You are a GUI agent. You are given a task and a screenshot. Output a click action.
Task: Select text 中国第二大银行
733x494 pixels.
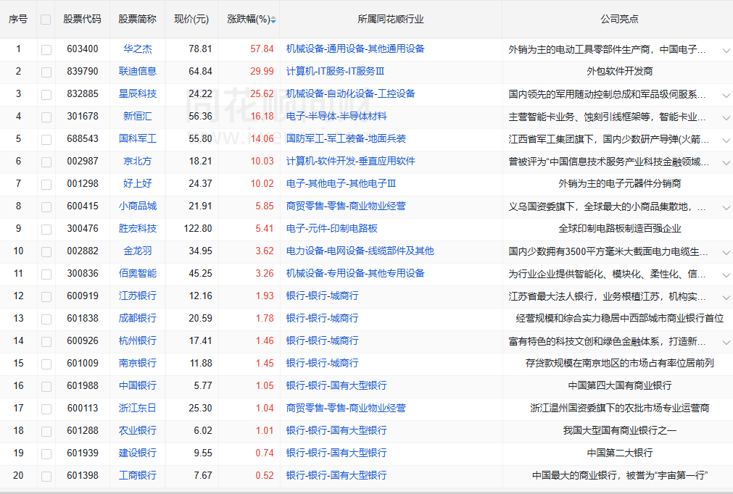click(x=619, y=453)
